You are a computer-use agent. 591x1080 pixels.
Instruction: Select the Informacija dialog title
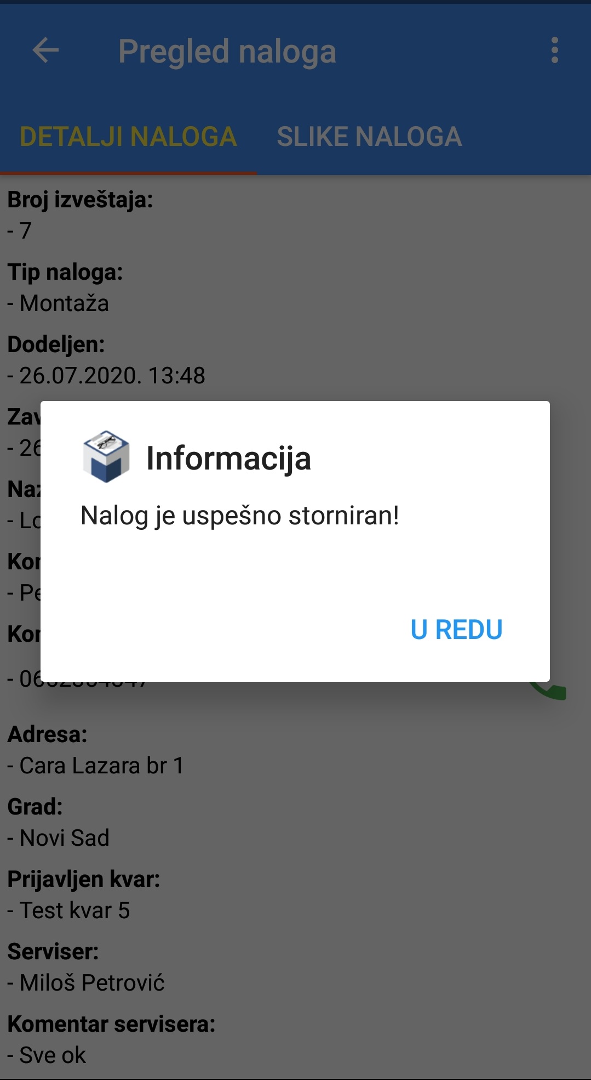point(228,459)
